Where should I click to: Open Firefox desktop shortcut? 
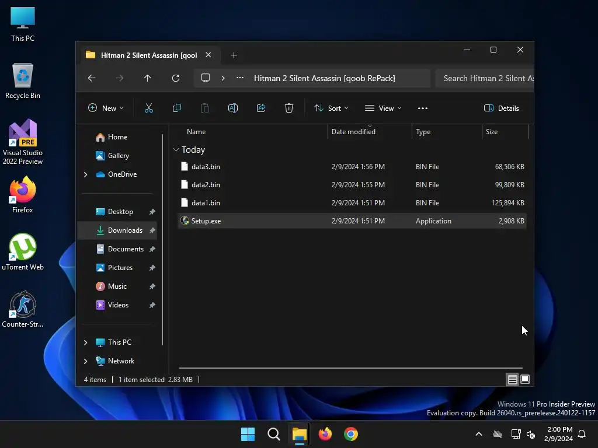pos(23,195)
